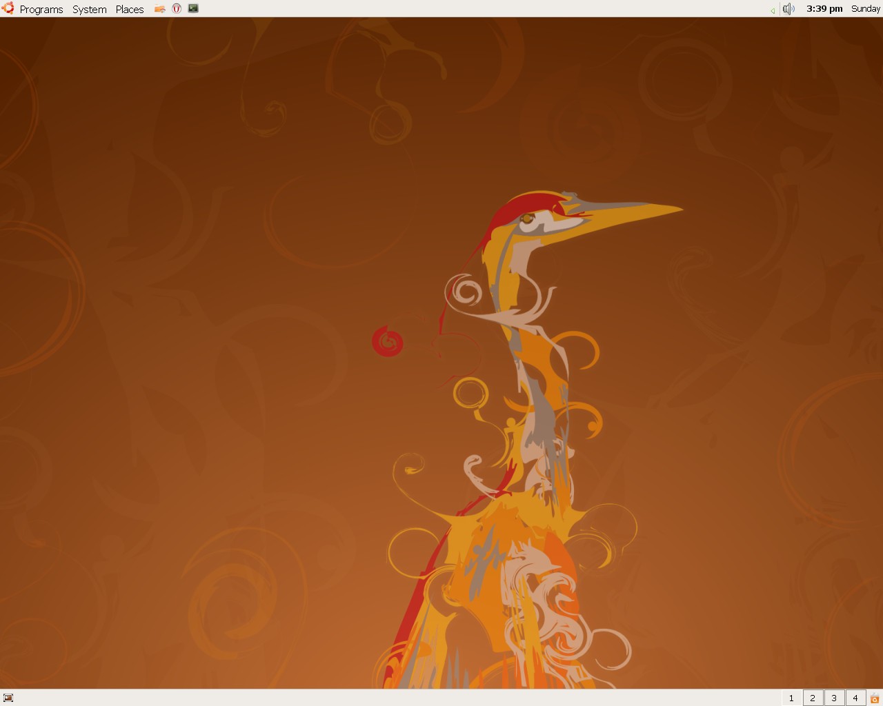Open the Programs menu

[x=41, y=9]
